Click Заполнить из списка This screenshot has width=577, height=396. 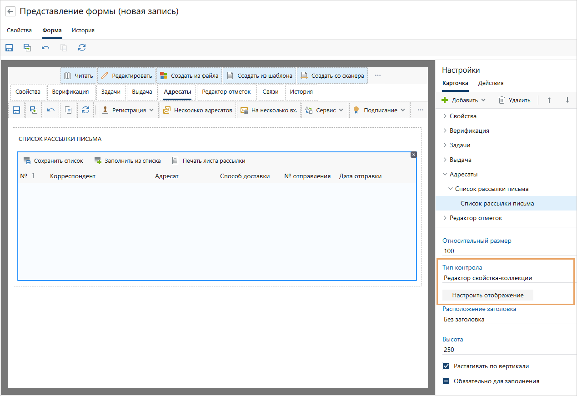coord(127,160)
